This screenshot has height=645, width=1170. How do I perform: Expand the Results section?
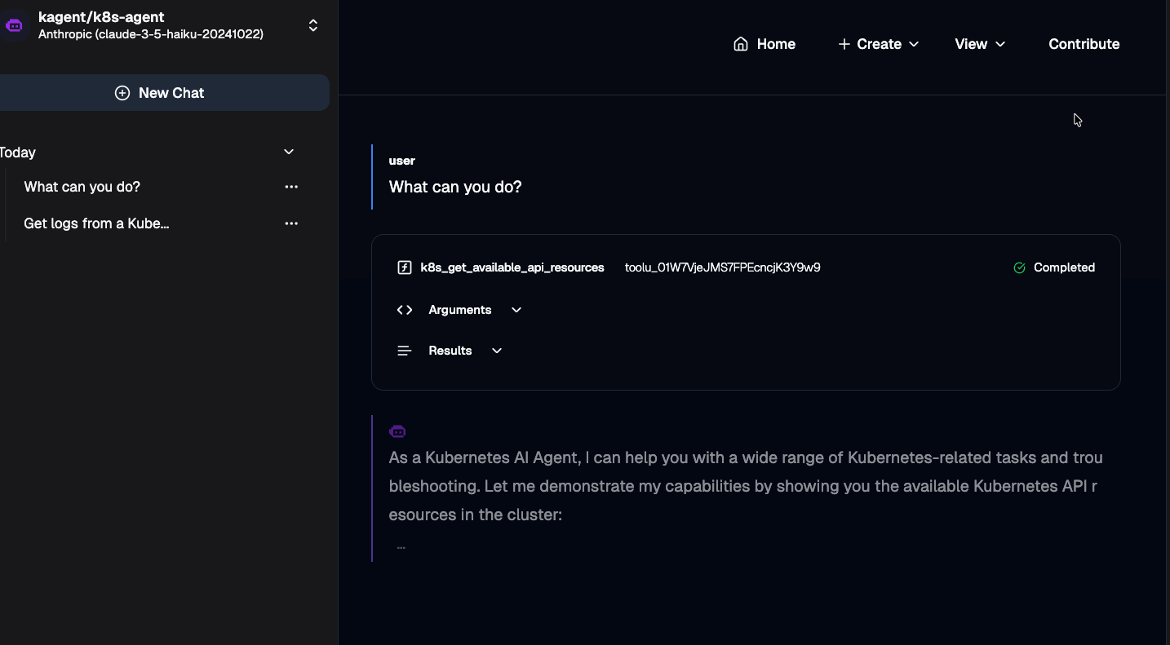450,351
